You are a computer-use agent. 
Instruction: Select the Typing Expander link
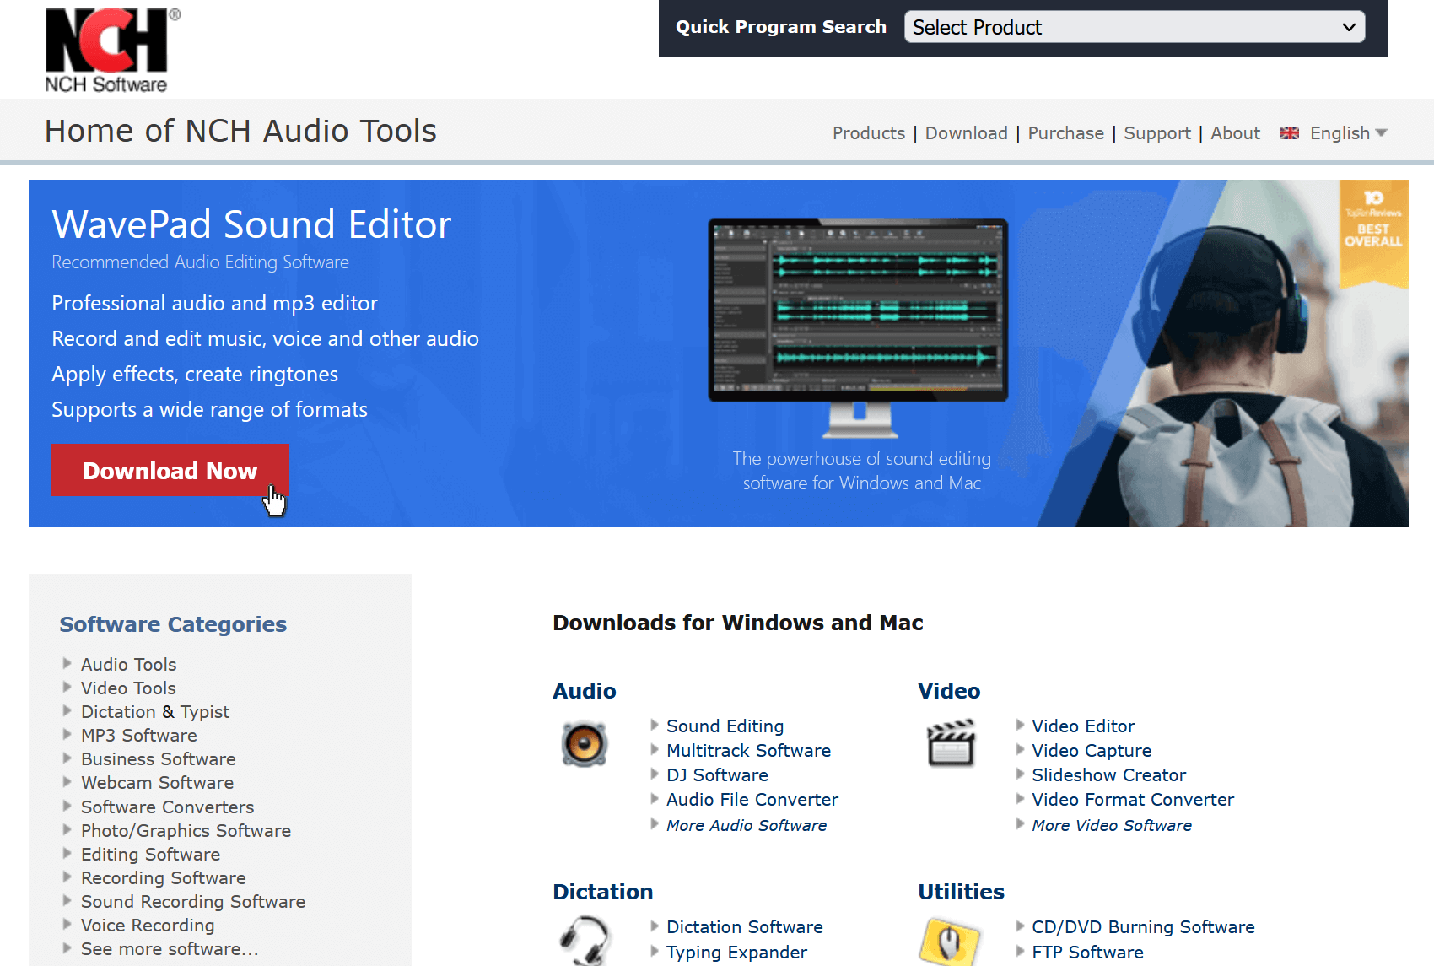(x=737, y=953)
